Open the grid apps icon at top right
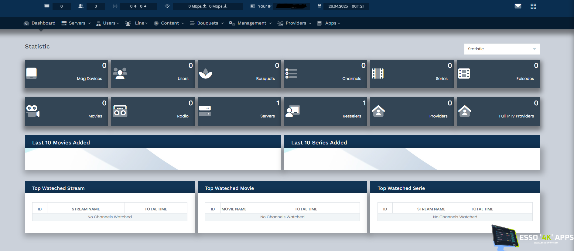Screen dimensions: 574x251 533,6
